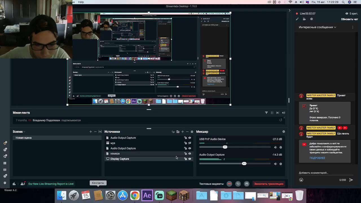Open Our New Live Streaming Report link
The height and width of the screenshot is (203, 361).
(51, 184)
